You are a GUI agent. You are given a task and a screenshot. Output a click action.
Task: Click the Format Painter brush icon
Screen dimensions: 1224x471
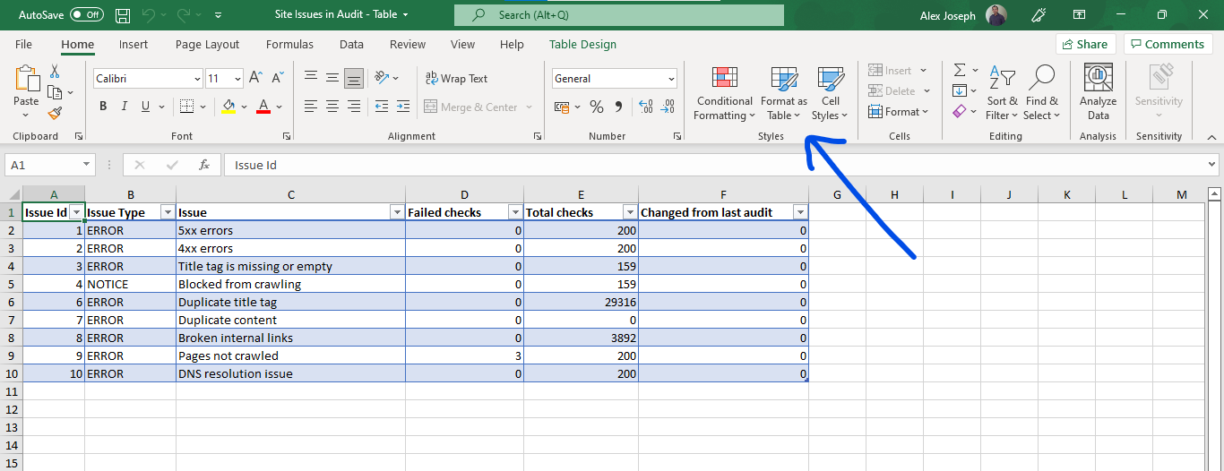coord(55,114)
